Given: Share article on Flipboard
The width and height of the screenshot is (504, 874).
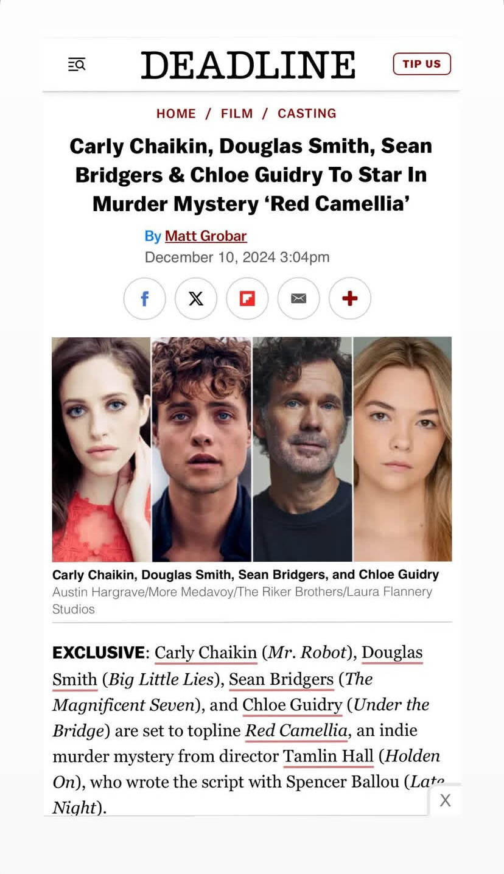Looking at the screenshot, I should coord(247,298).
